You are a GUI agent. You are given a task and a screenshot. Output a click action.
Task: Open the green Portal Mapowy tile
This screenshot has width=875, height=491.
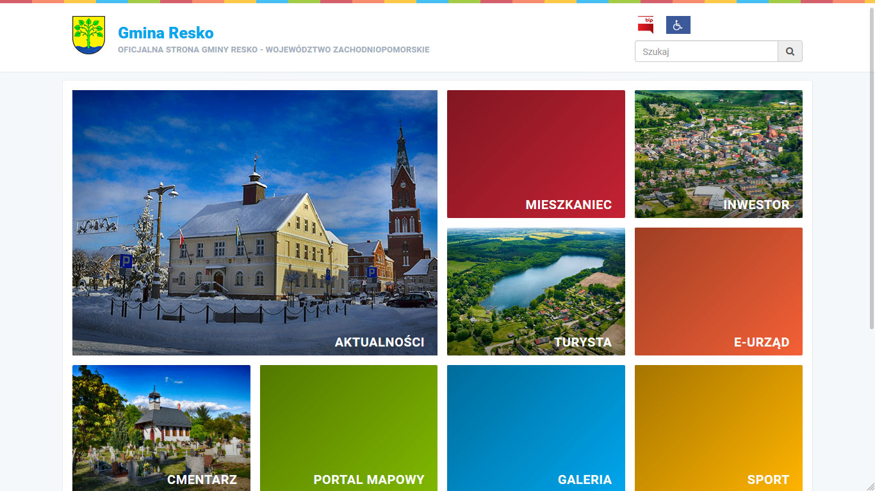[348, 428]
